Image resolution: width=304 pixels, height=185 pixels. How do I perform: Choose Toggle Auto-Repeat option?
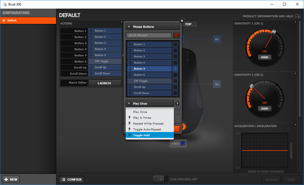coord(150,129)
